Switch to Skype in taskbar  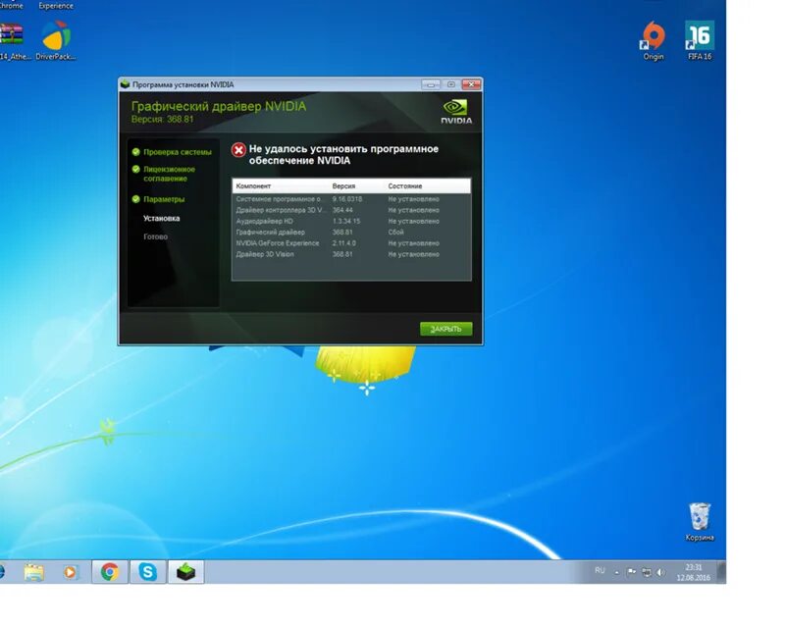click(148, 572)
